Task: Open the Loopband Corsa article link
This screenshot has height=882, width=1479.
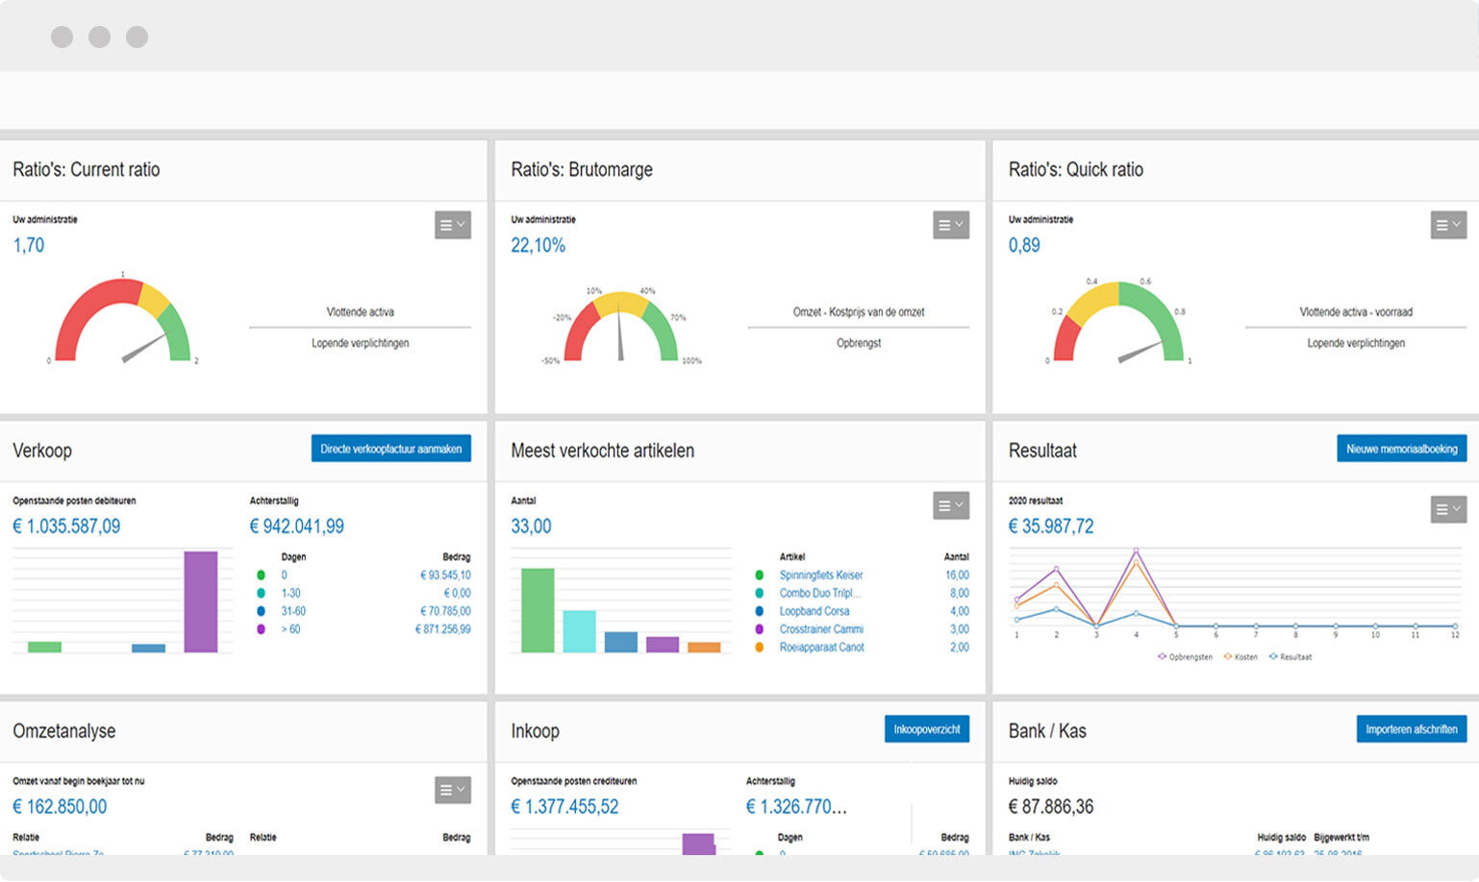Action: coord(815,611)
